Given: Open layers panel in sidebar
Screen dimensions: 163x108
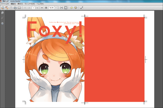Looking at the screenshot, I should (x=2, y=24).
